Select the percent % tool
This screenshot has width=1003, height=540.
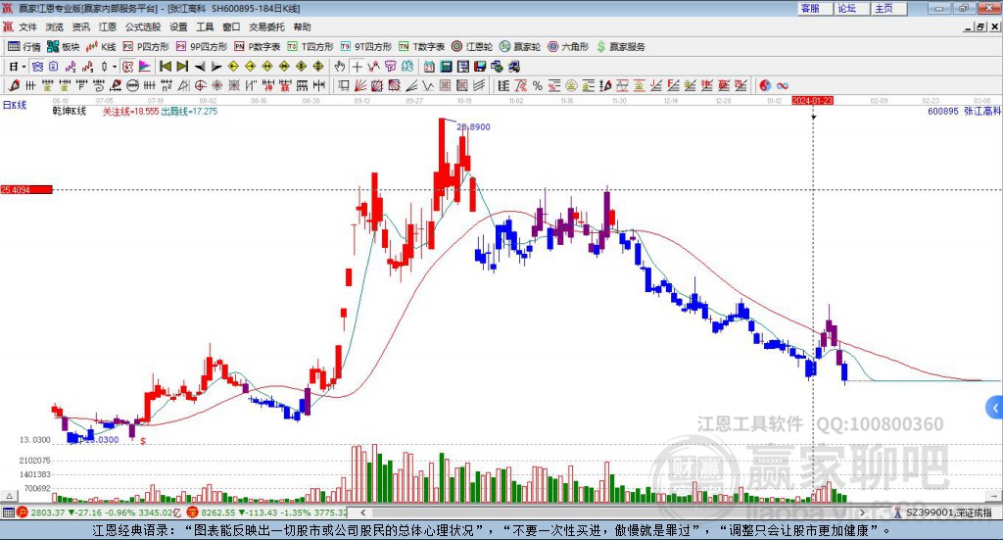[x=538, y=85]
